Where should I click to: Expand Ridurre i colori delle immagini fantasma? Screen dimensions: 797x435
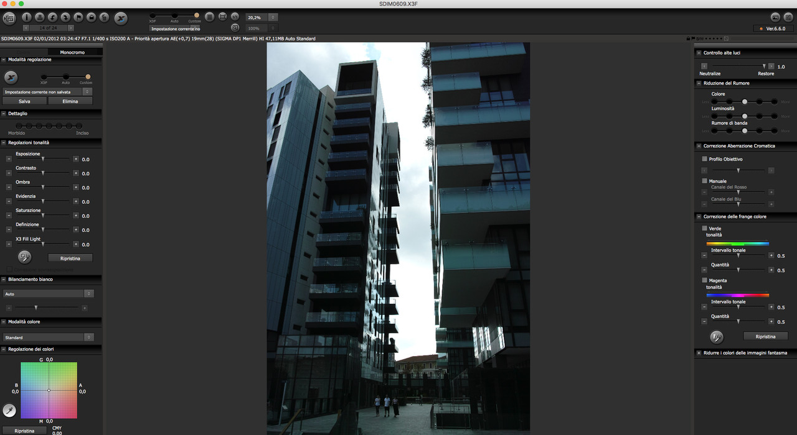pos(699,352)
